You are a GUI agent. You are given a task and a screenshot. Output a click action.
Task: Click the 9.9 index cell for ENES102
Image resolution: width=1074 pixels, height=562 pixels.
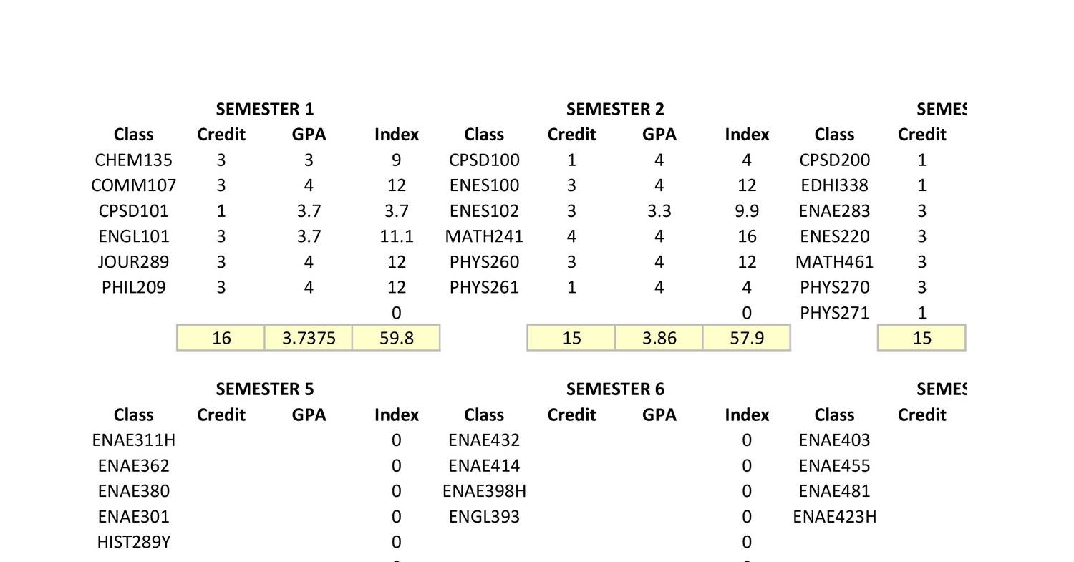(746, 211)
